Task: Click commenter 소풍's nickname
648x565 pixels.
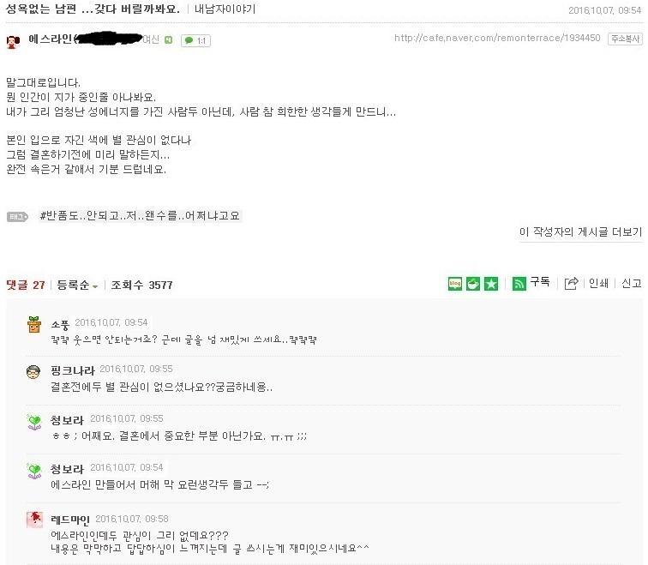Action: (60, 325)
